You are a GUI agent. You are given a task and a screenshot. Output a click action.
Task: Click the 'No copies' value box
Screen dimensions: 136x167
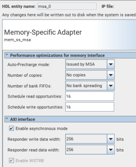pyautogui.click(x=86, y=75)
